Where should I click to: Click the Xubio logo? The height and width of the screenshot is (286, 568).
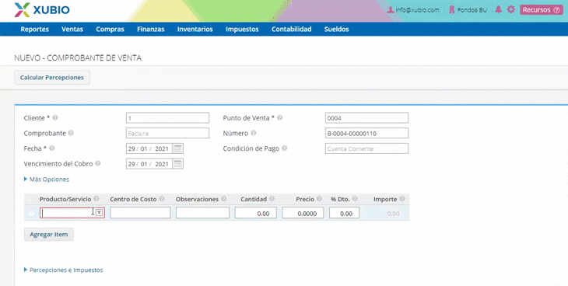[42, 10]
